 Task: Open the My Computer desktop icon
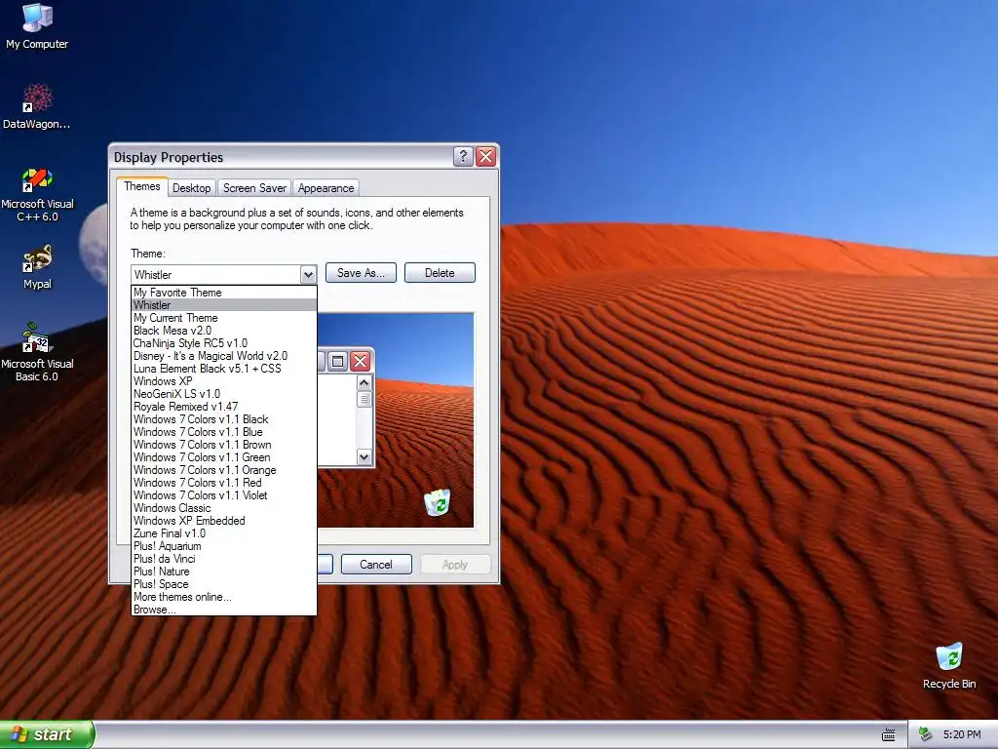point(37,26)
